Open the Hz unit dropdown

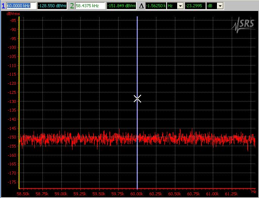coord(180,6)
